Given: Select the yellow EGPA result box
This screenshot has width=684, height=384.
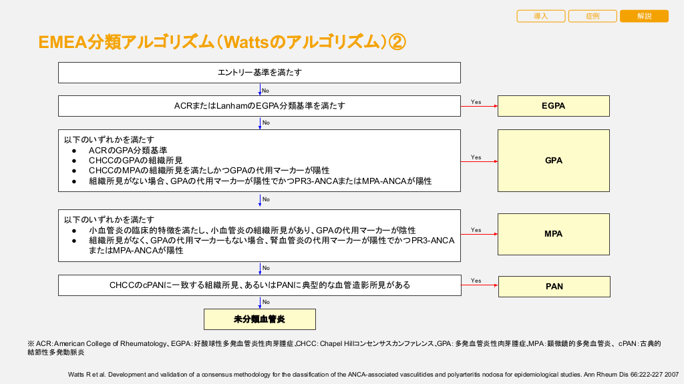Looking at the screenshot, I should [x=553, y=106].
